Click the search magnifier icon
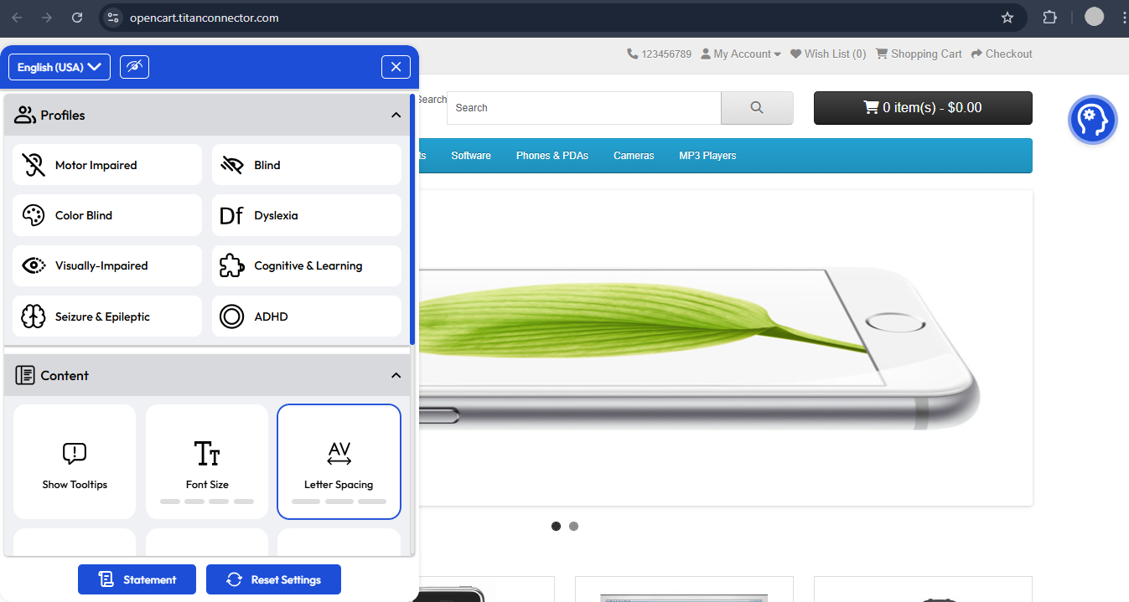Viewport: 1129px width, 602px height. [x=756, y=107]
